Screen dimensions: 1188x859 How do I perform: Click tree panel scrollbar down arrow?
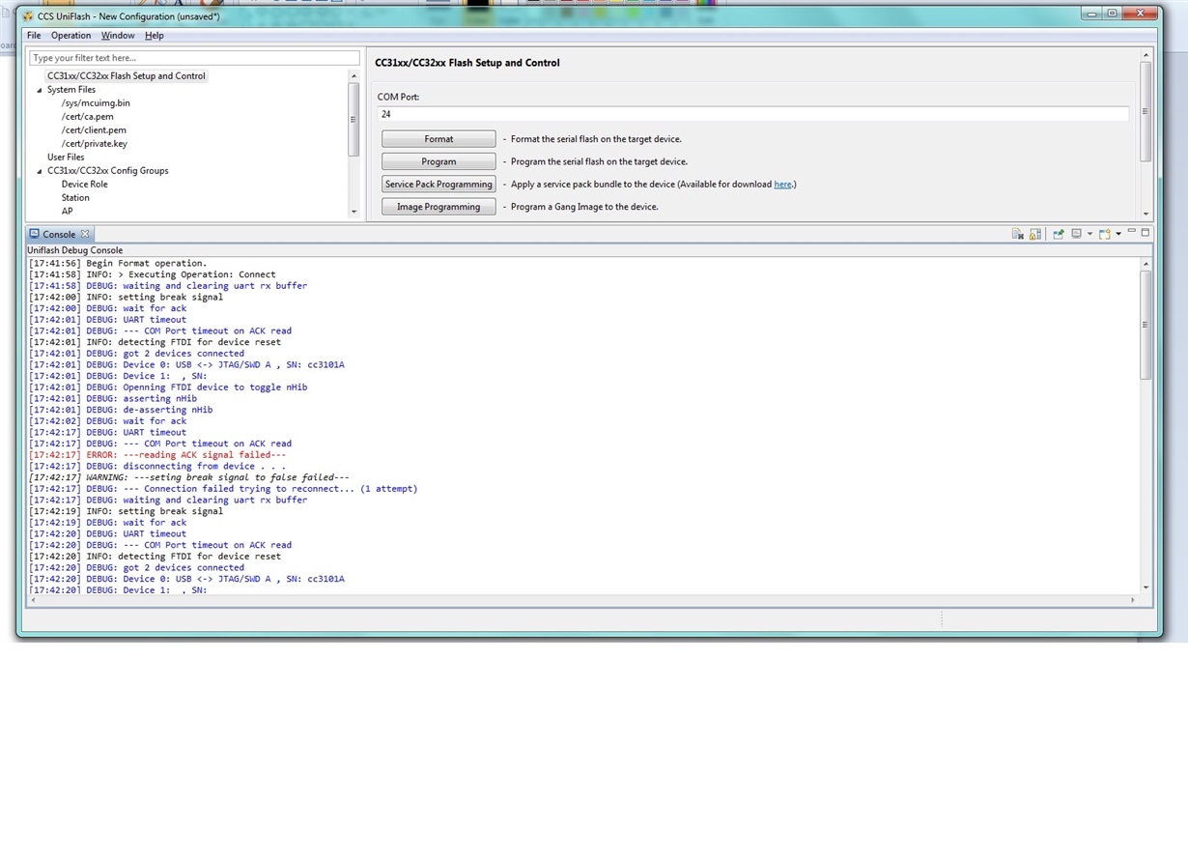pyautogui.click(x=354, y=212)
